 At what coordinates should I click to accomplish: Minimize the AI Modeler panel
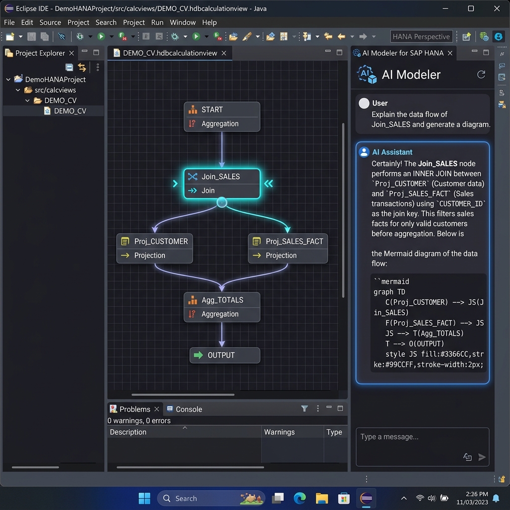tap(475, 52)
